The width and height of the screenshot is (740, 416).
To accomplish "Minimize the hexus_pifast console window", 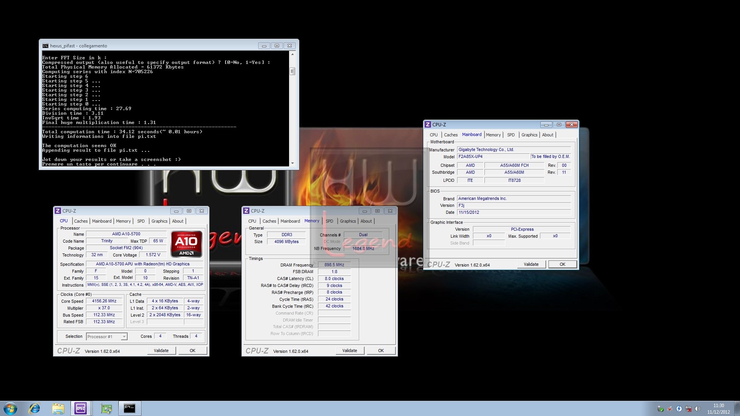I will (264, 46).
